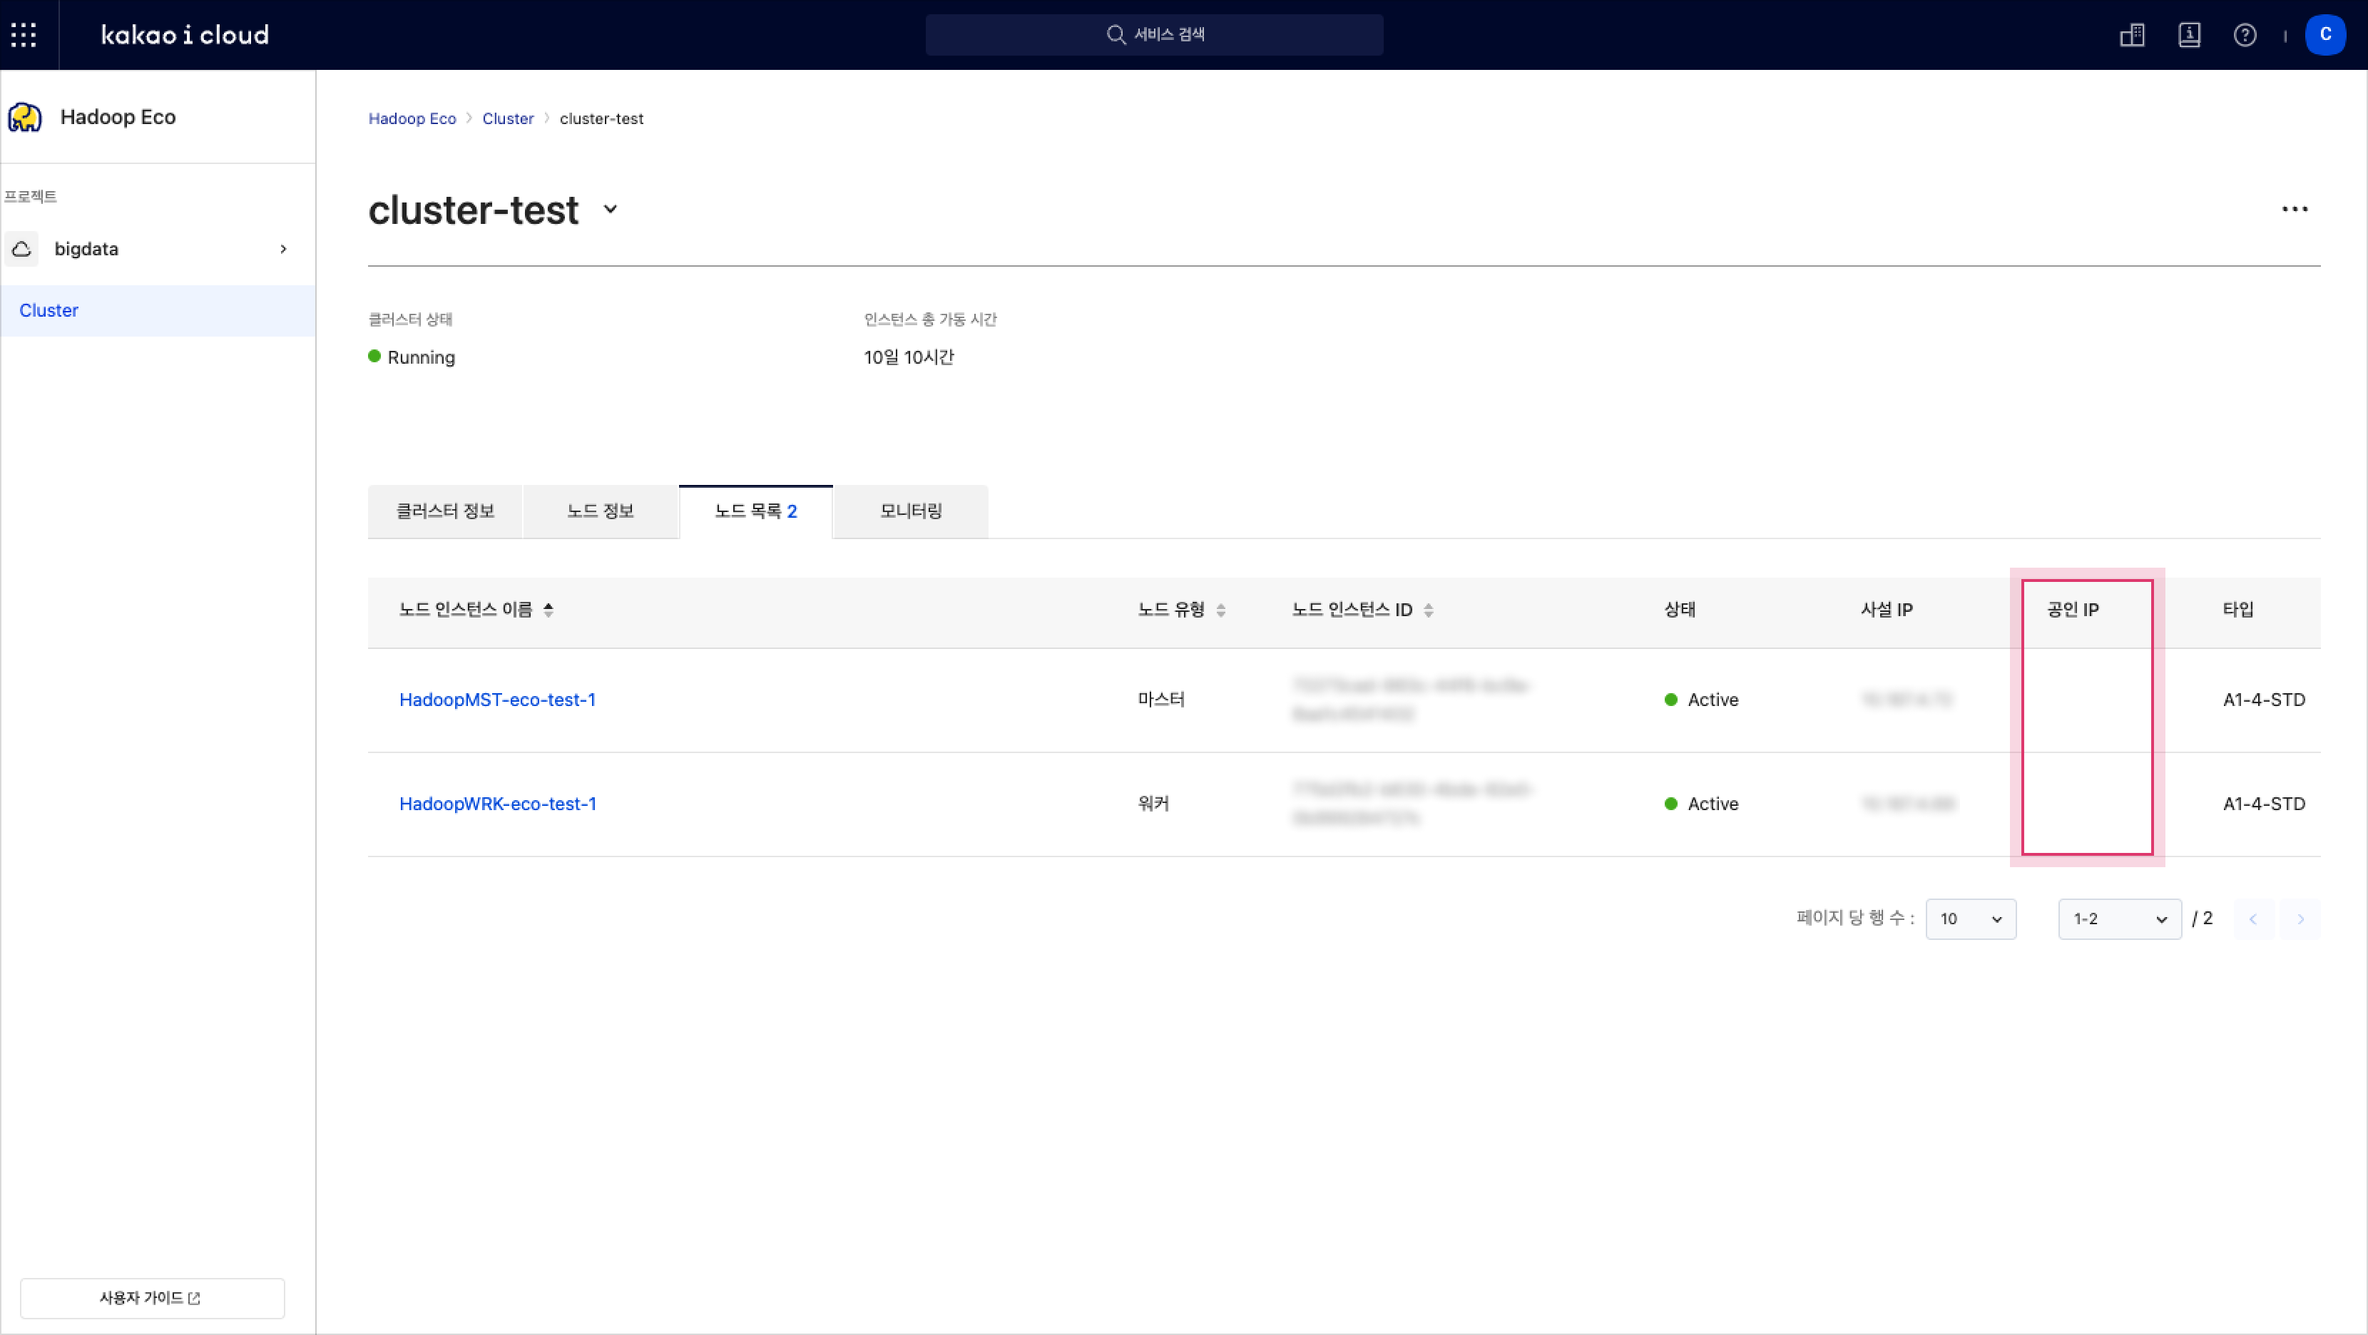Click the 공인 IP column header
The image size is (2368, 1335).
coord(2072,610)
